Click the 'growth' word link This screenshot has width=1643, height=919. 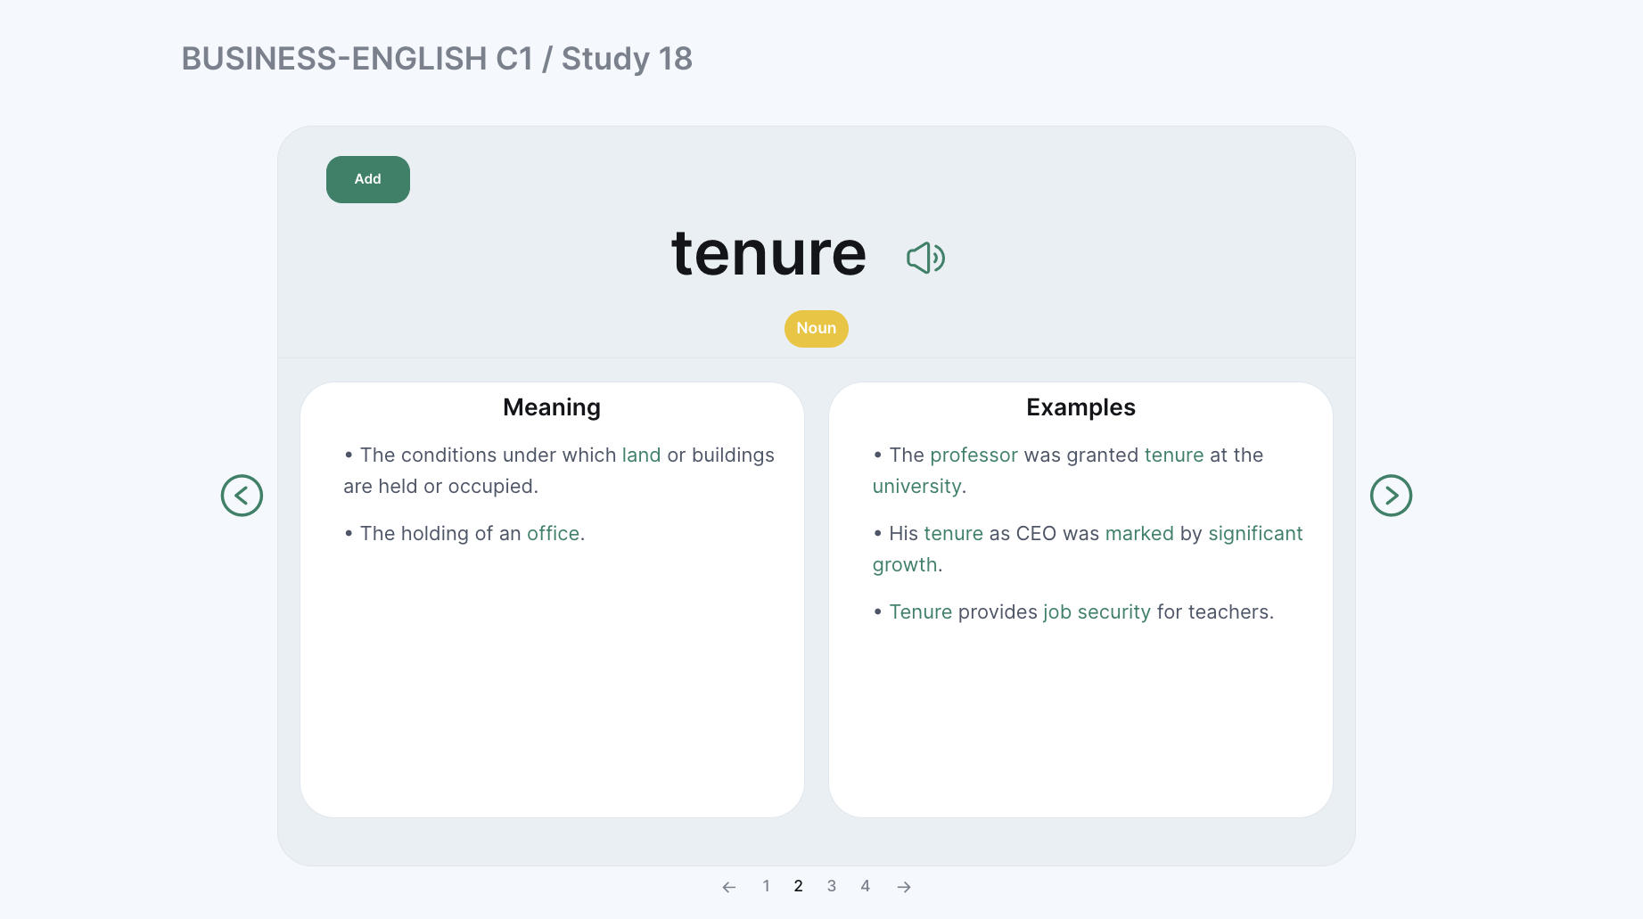tap(905, 564)
